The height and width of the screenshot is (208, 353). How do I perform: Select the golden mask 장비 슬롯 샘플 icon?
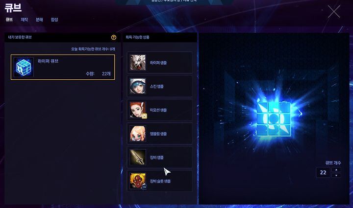(x=138, y=181)
